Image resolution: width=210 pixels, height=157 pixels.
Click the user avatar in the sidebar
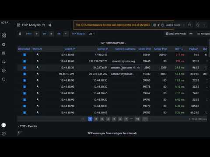tap(3, 125)
